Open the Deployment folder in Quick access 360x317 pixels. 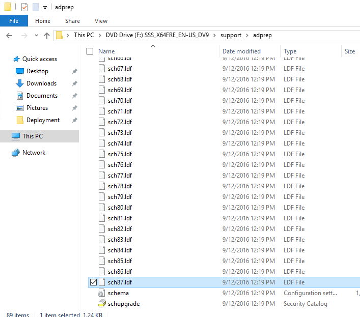(x=43, y=120)
